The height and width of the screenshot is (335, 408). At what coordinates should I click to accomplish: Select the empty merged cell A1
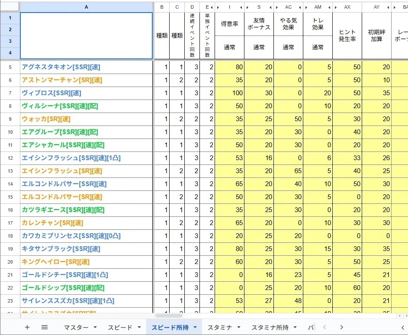(x=87, y=35)
